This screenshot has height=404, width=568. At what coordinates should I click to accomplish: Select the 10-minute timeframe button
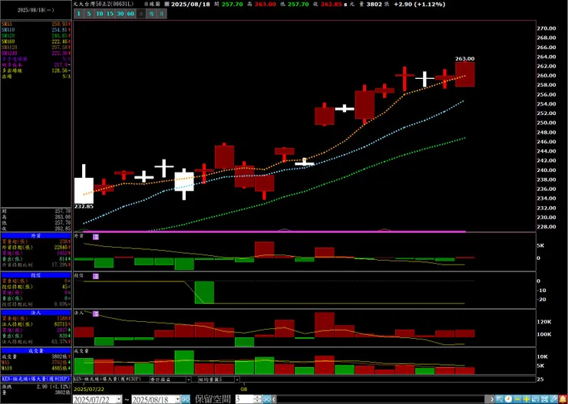point(99,15)
